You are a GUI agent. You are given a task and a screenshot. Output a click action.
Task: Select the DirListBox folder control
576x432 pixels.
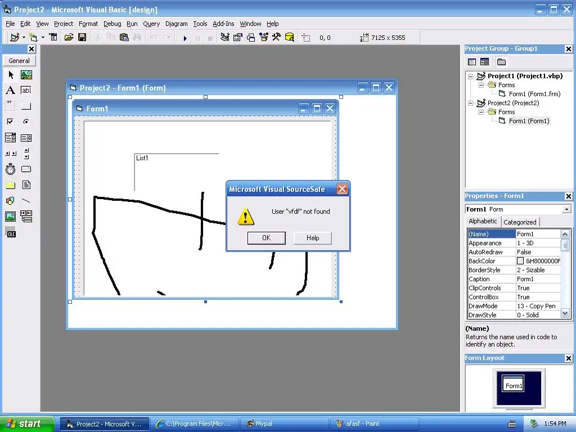coord(11,185)
